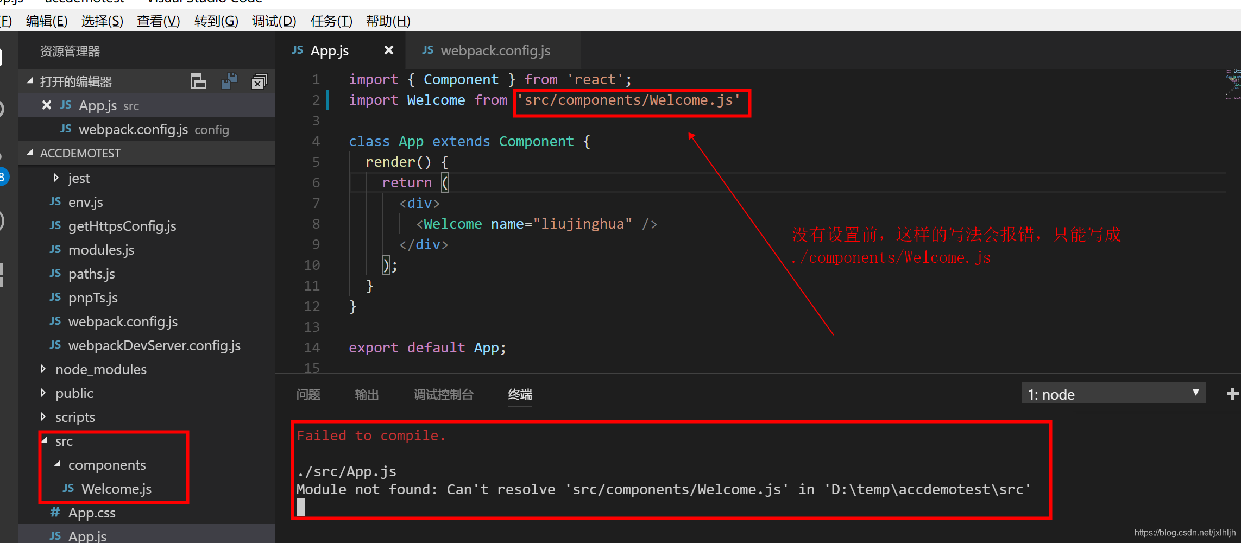This screenshot has height=543, width=1241.
Task: Click JS icon beside pnpTs.js
Action: coord(55,297)
